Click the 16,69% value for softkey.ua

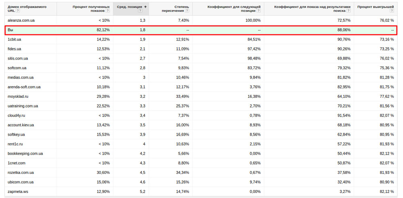coord(183,134)
